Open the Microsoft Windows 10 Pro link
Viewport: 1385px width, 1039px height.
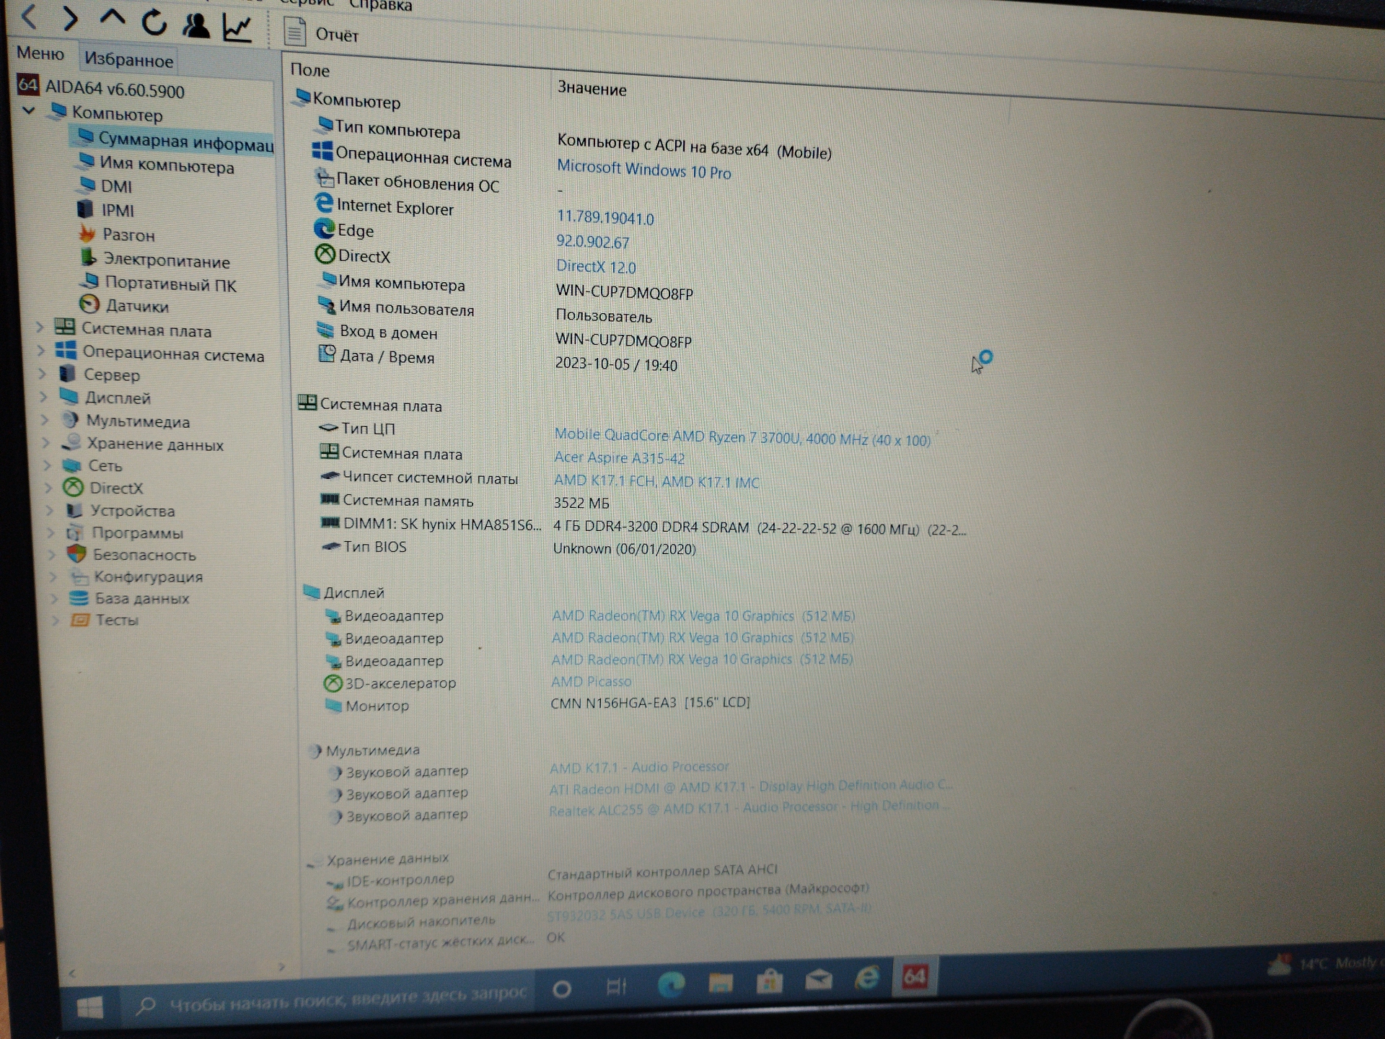coord(643,170)
